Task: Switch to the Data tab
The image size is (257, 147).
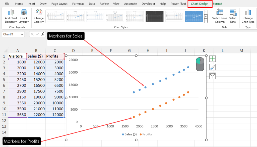Action: pos(92,4)
